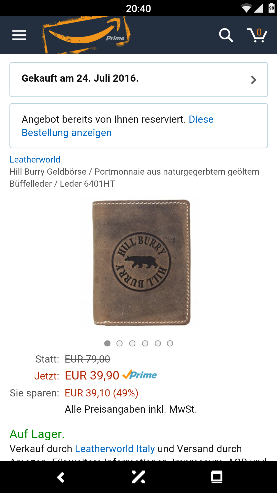Tap the Prime badge next to the price
Image resolution: width=277 pixels, height=493 pixels.
[140, 375]
